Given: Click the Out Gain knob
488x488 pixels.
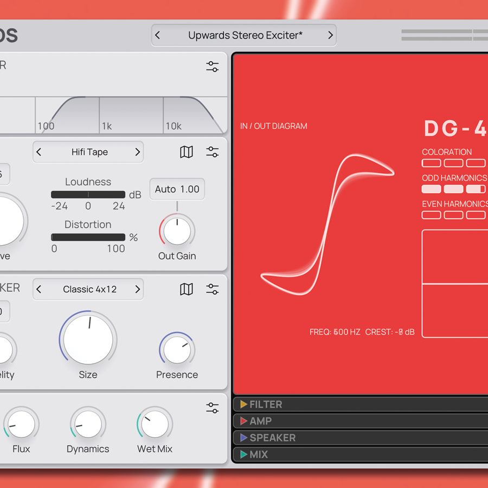Looking at the screenshot, I should click(177, 231).
